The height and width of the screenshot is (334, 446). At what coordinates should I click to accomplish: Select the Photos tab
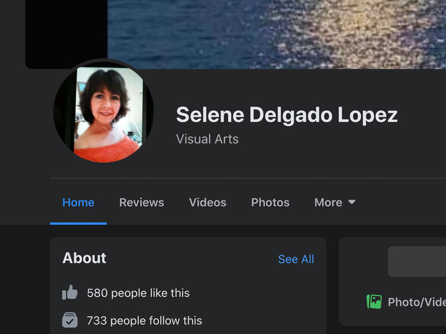click(x=270, y=203)
